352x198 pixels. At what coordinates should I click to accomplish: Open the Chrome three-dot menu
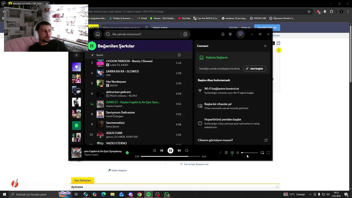[x=348, y=12]
